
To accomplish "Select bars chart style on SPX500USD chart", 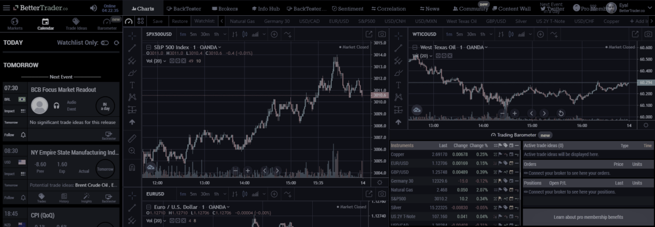I will [x=235, y=34].
